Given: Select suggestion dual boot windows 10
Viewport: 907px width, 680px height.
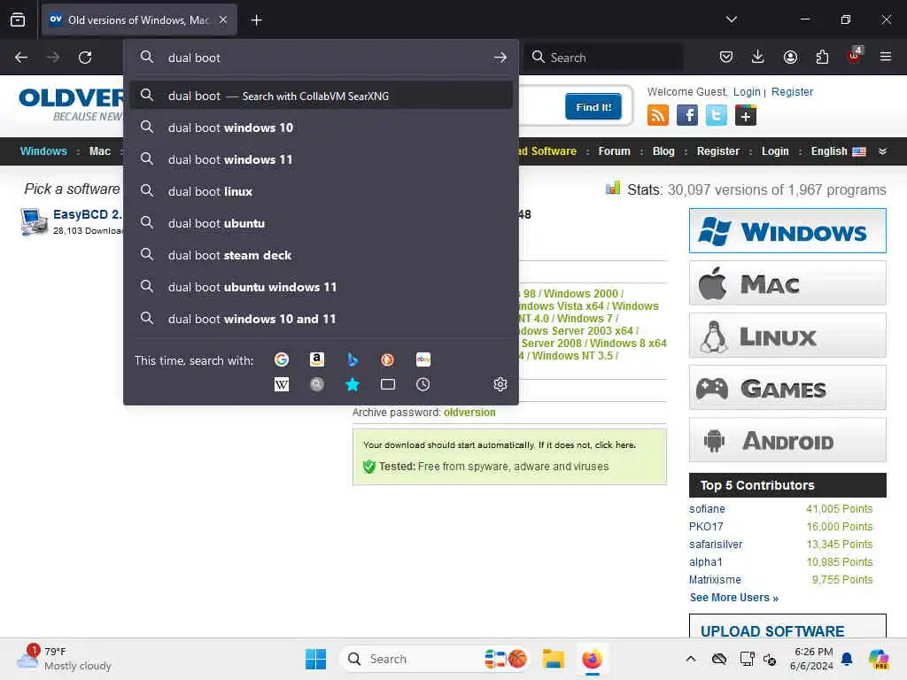Looking at the screenshot, I should pos(321,127).
